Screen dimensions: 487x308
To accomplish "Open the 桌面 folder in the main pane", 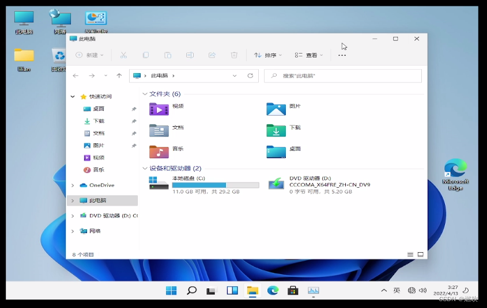I will coord(276,152).
